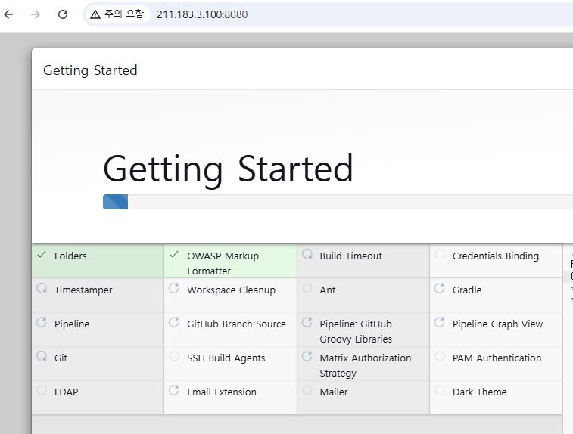Click the 주의 요함 security warning badge
Viewport: 573px width, 434px height.
tap(117, 14)
